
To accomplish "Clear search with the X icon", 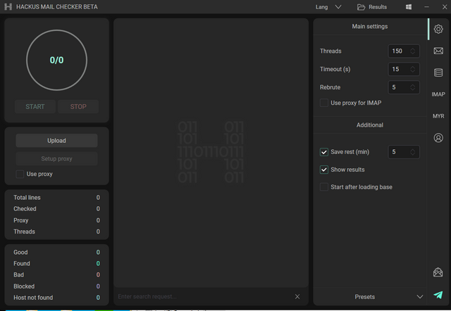I will [297, 297].
